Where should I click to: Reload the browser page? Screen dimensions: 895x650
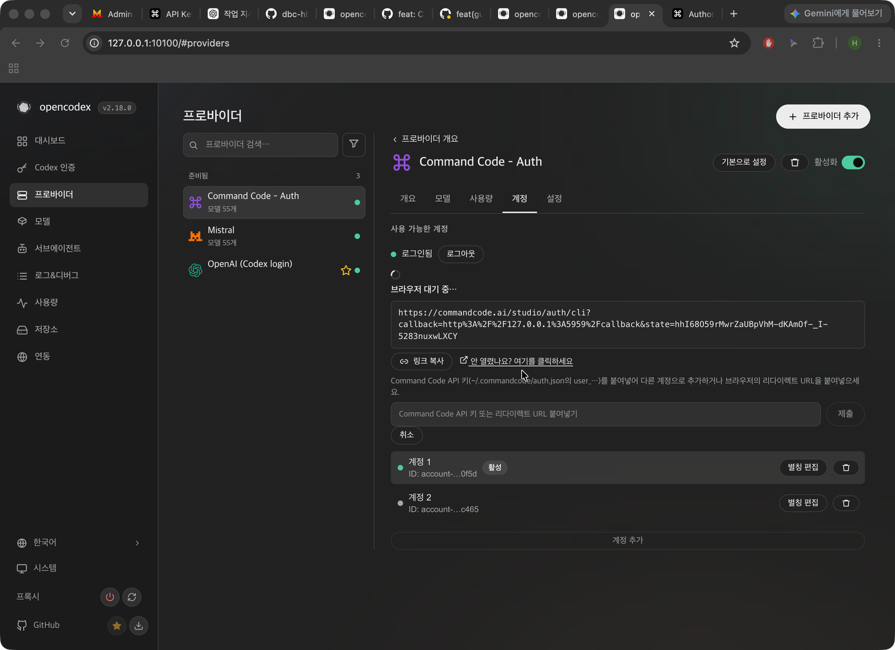click(x=65, y=43)
